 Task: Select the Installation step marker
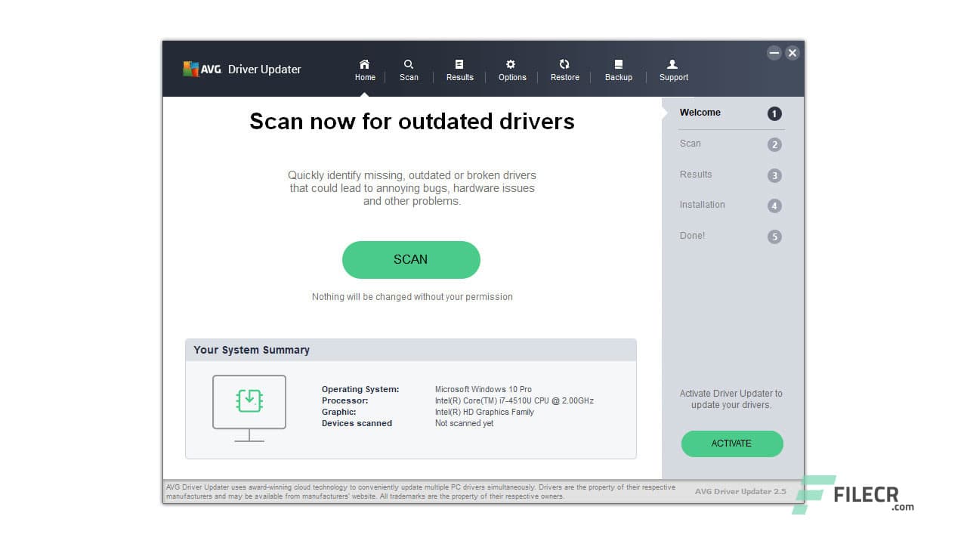[702, 205]
